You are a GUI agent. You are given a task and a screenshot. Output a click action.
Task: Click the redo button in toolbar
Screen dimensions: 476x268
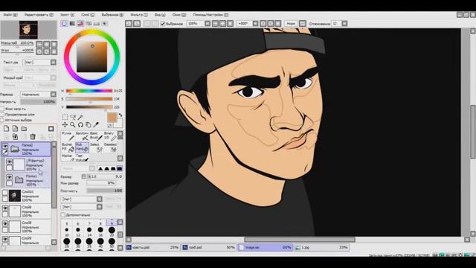click(x=137, y=23)
